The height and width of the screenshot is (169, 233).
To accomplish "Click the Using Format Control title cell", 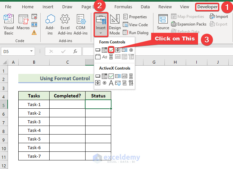I will click(x=65, y=78).
